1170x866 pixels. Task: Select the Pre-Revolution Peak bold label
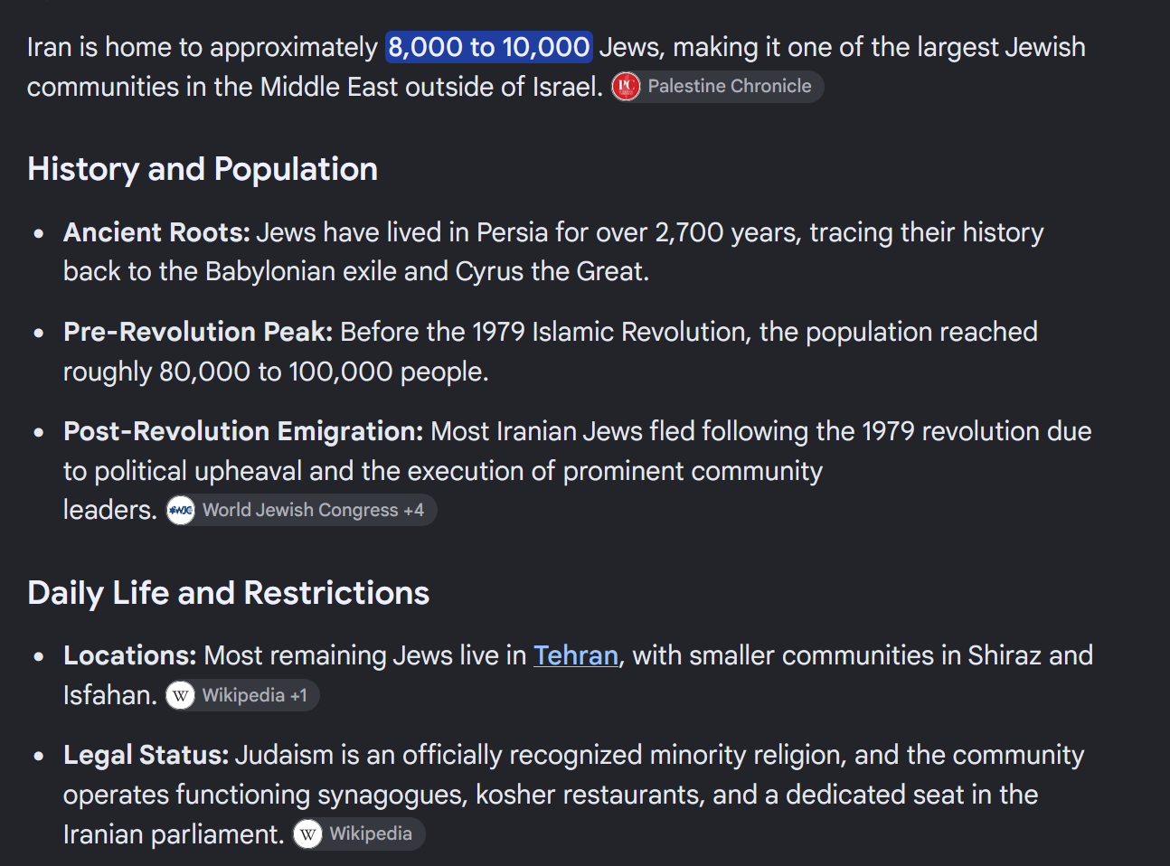198,332
